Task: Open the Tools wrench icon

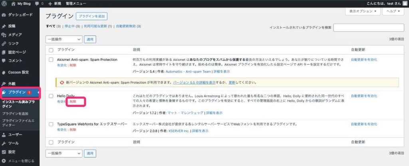Action: pos(4,143)
